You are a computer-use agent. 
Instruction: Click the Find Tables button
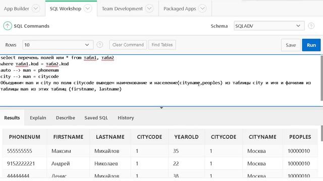tap(162, 45)
